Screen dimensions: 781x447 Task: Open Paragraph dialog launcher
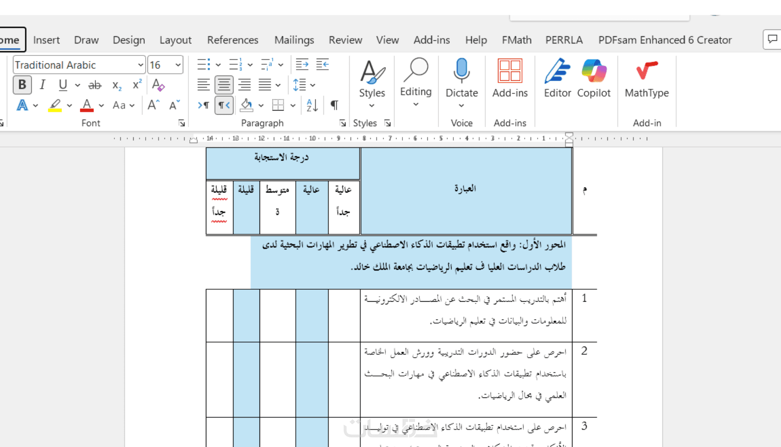pos(343,123)
